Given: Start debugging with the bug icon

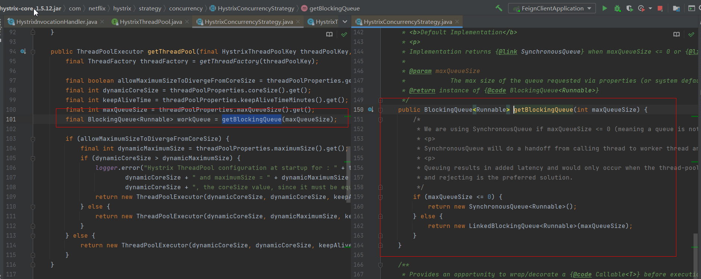Looking at the screenshot, I should (617, 8).
